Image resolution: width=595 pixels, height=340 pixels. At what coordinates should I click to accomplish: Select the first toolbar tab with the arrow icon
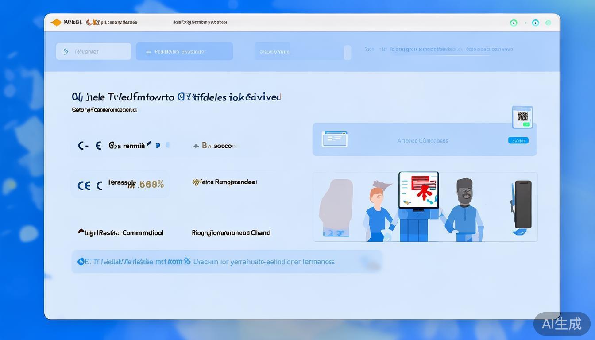tap(93, 52)
